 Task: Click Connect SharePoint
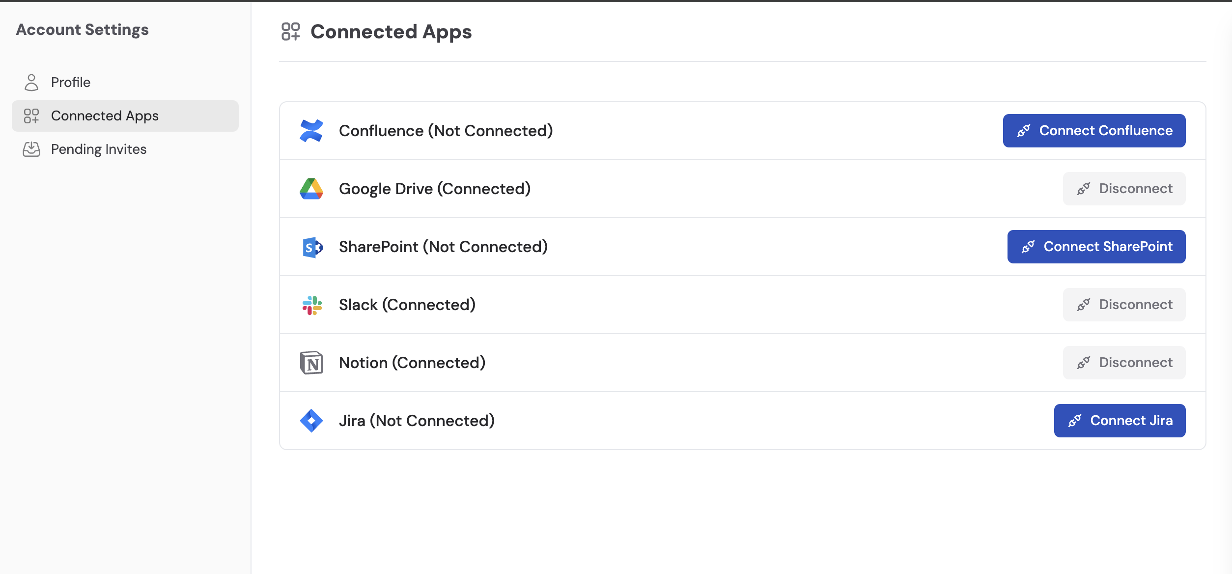(x=1096, y=247)
